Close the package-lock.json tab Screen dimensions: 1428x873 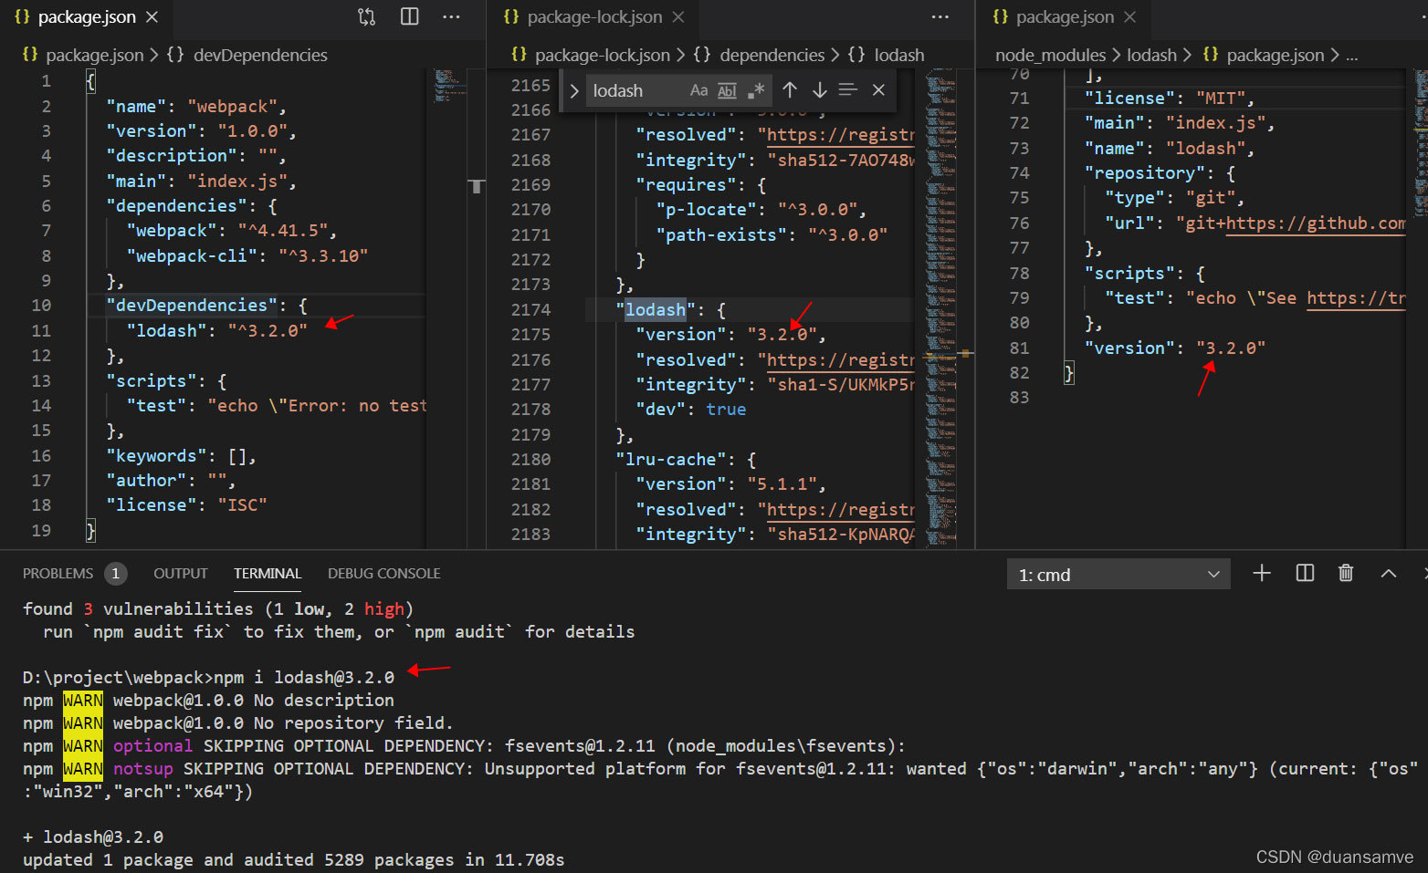678,16
